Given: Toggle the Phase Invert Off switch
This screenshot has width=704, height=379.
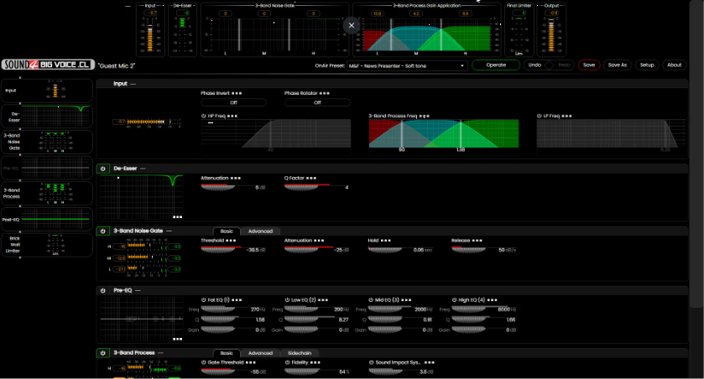Looking at the screenshot, I should 233,102.
